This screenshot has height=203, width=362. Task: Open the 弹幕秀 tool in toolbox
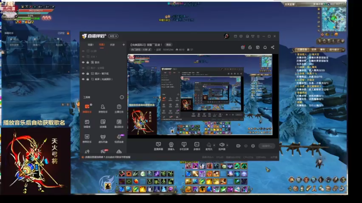(87, 123)
